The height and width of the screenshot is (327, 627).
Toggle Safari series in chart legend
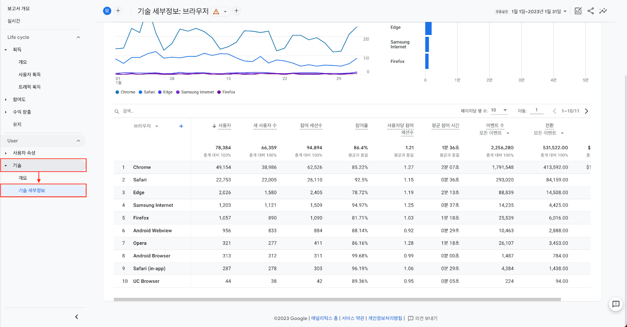pos(147,92)
